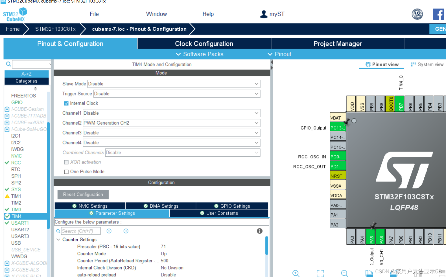Sort peripherals with A->Z button
Image resolution: width=446 pixels, height=277 pixels.
[x=27, y=74]
